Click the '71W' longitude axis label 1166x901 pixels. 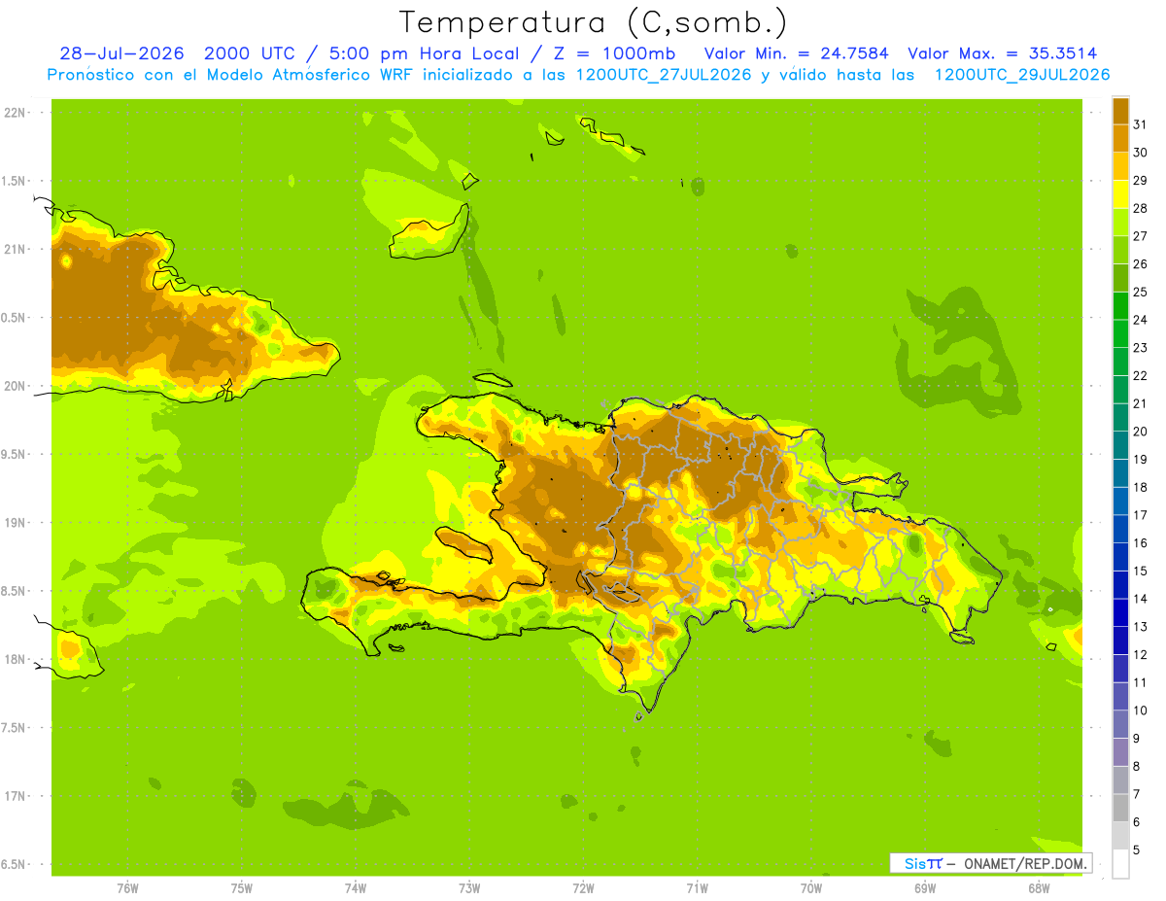coord(697,888)
